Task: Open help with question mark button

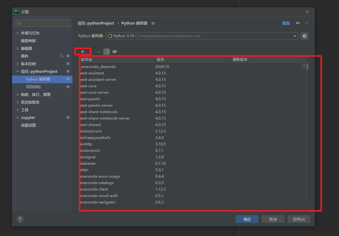Action: (20, 219)
